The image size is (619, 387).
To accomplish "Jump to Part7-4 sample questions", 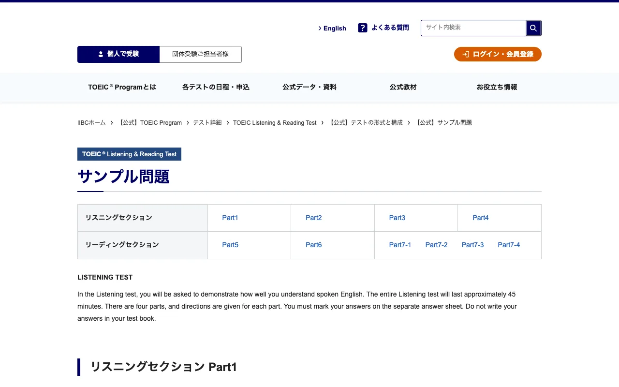I will point(509,245).
